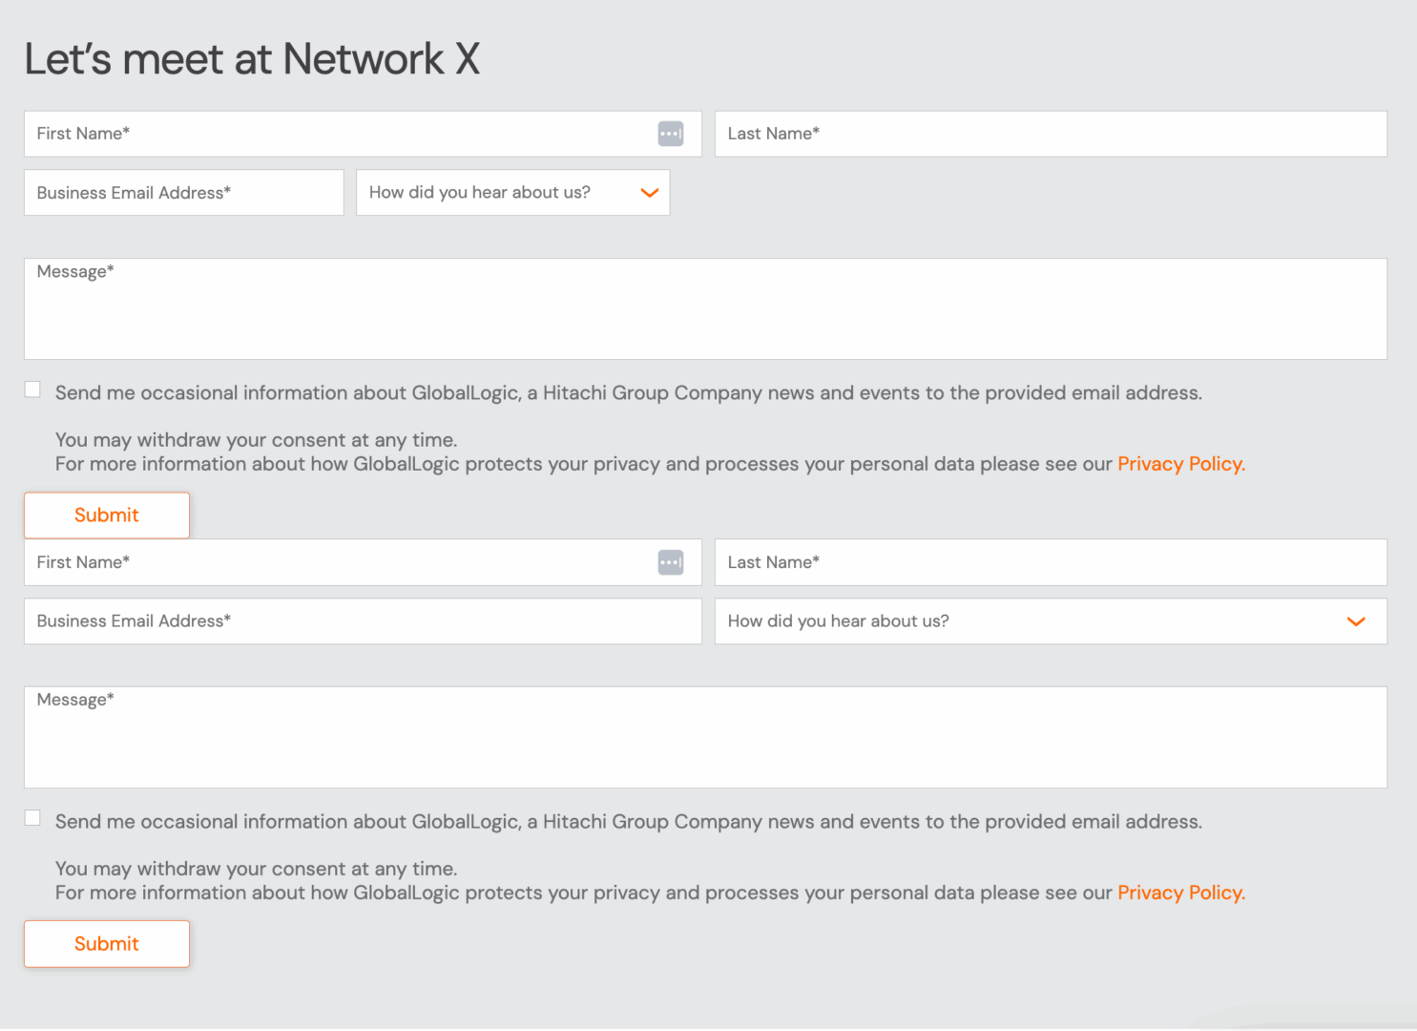This screenshot has width=1417, height=1031.
Task: Open the top 'How did you hear about us?' dropdown
Action: pos(512,193)
